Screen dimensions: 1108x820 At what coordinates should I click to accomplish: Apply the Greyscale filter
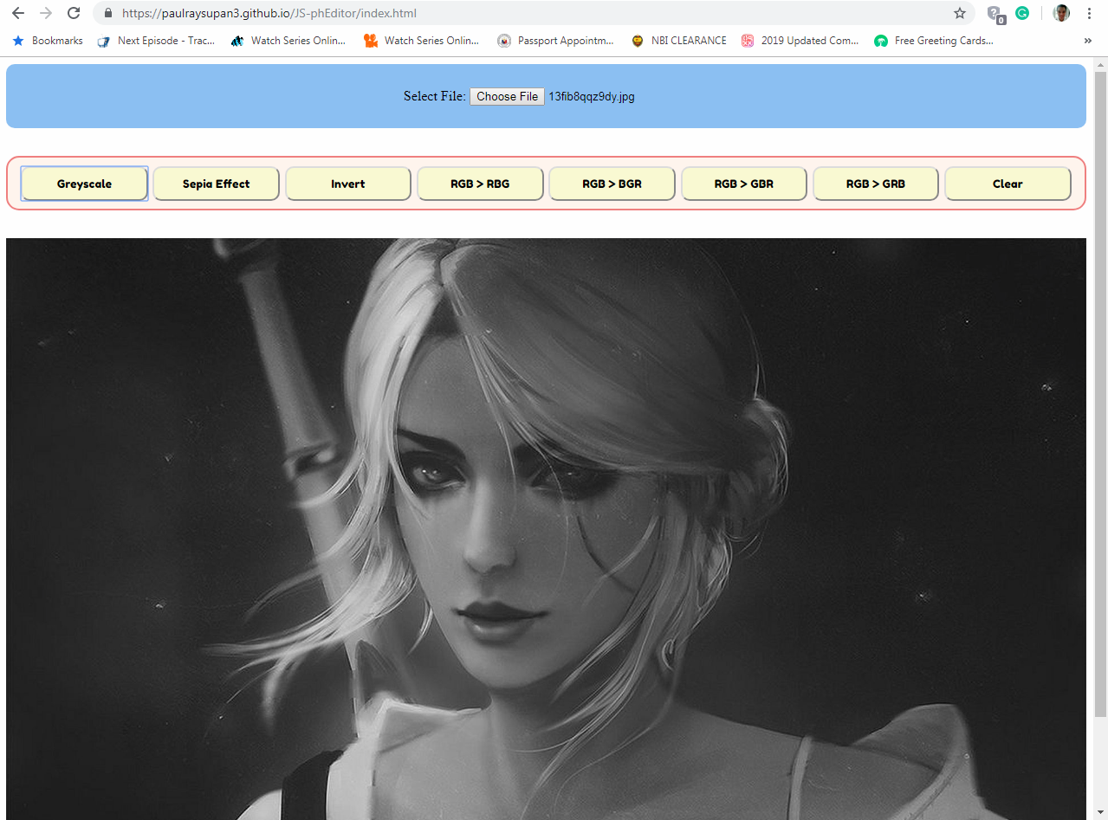84,184
